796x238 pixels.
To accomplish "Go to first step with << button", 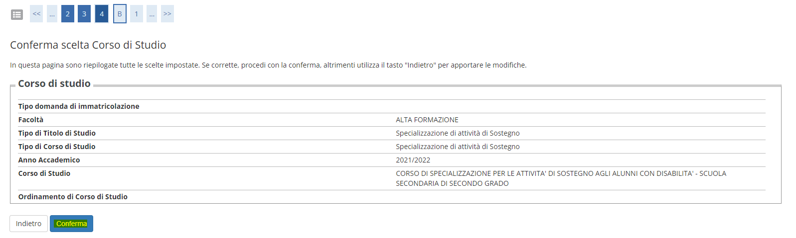I will [x=36, y=13].
